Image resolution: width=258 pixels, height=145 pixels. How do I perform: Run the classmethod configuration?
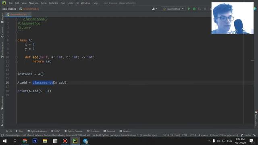(x=189, y=9)
